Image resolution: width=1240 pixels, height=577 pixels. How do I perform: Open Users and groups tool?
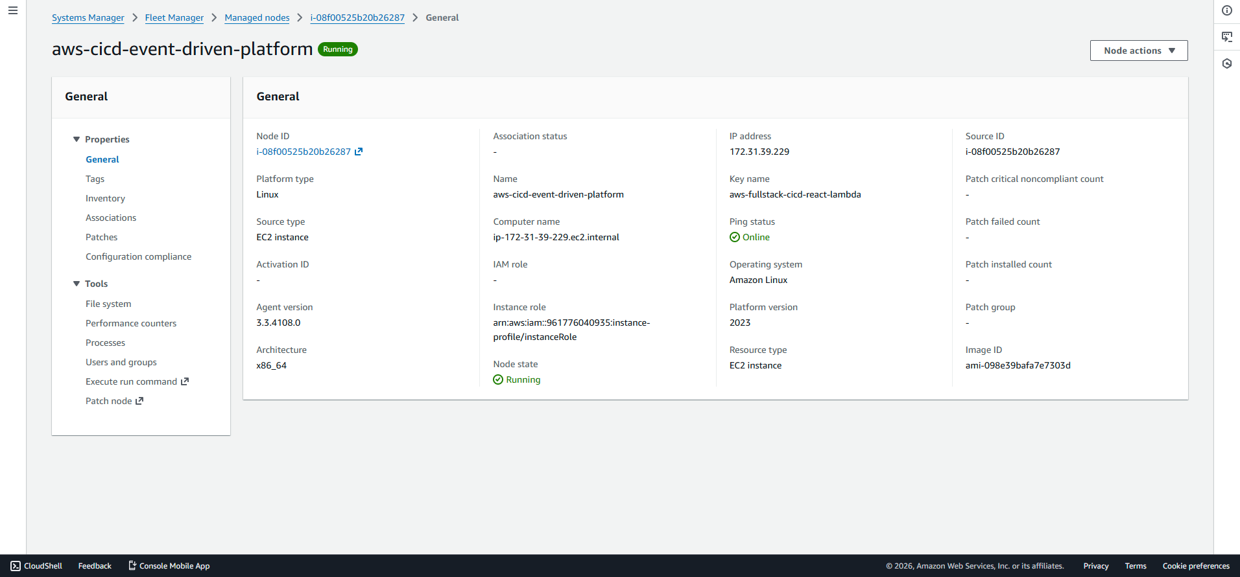(x=121, y=362)
